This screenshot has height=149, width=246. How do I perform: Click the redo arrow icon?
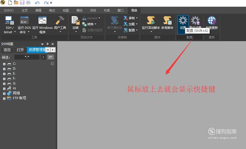(46, 3)
